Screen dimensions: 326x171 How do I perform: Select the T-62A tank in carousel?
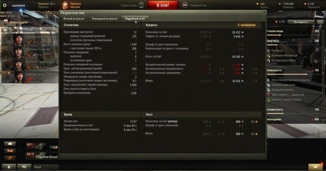(x=42, y=146)
